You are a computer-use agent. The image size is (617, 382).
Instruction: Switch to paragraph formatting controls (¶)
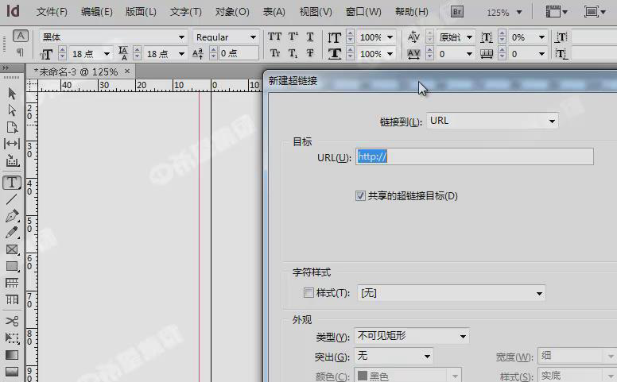(x=20, y=52)
